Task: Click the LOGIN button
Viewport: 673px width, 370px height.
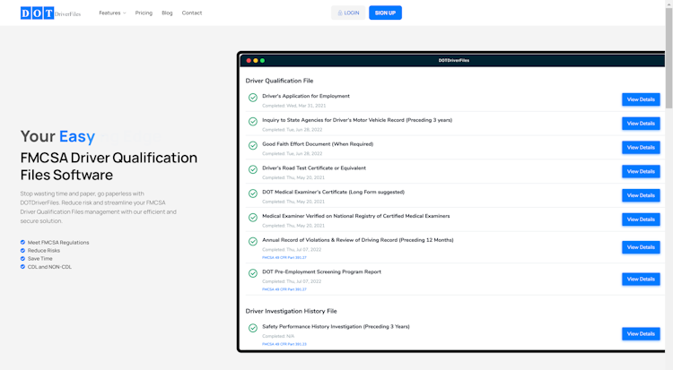Action: click(x=348, y=13)
